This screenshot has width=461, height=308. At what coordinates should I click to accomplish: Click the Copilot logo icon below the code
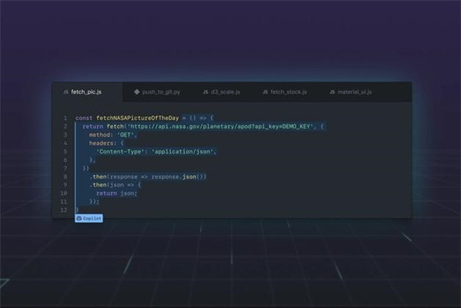(79, 218)
